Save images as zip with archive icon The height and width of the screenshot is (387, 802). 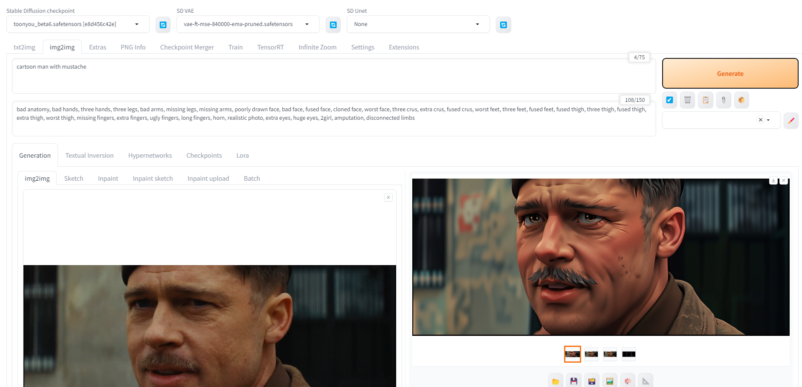point(592,380)
